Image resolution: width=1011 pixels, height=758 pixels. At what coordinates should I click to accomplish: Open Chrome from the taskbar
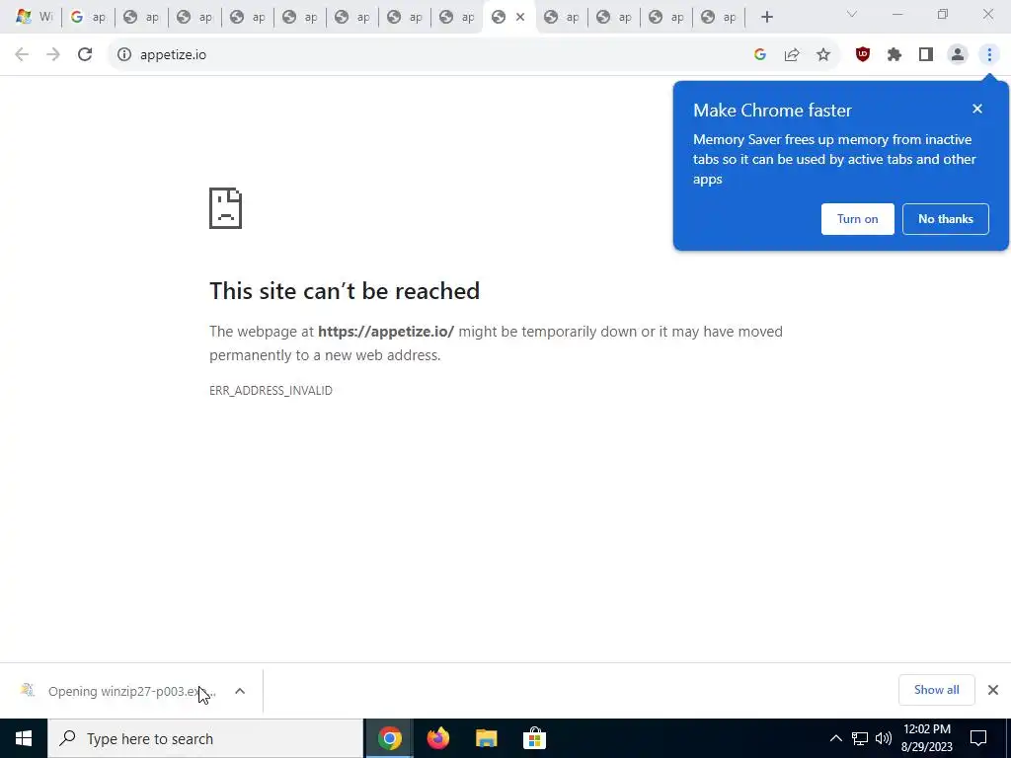[389, 738]
